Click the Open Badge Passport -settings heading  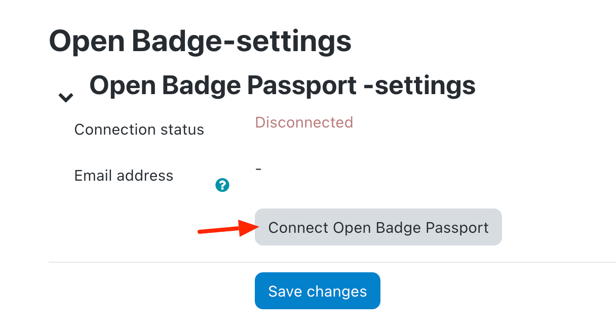pyautogui.click(x=282, y=86)
